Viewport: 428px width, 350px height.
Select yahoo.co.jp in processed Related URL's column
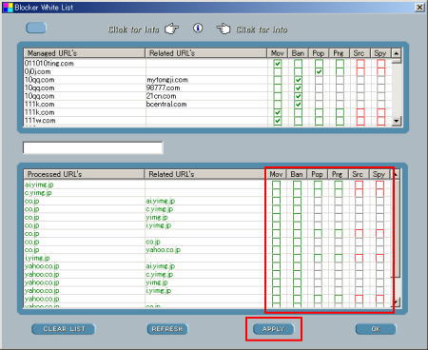coord(163,250)
